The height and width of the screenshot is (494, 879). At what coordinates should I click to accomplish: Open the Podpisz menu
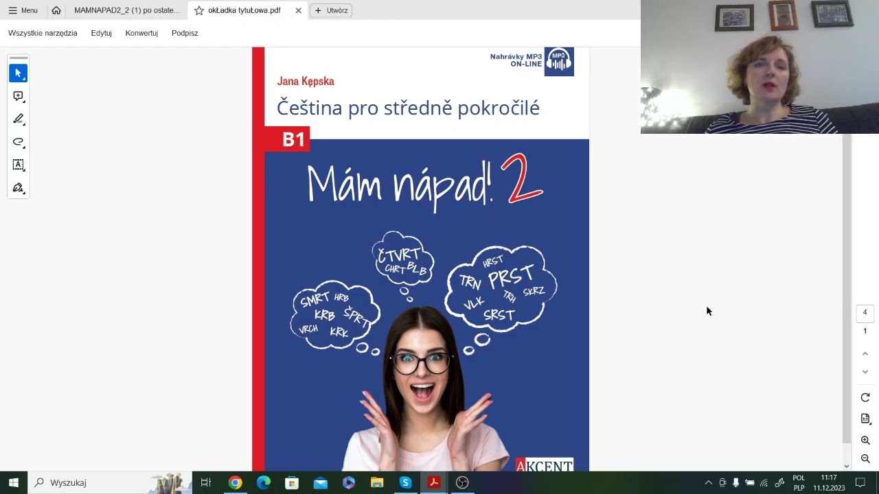(x=185, y=33)
